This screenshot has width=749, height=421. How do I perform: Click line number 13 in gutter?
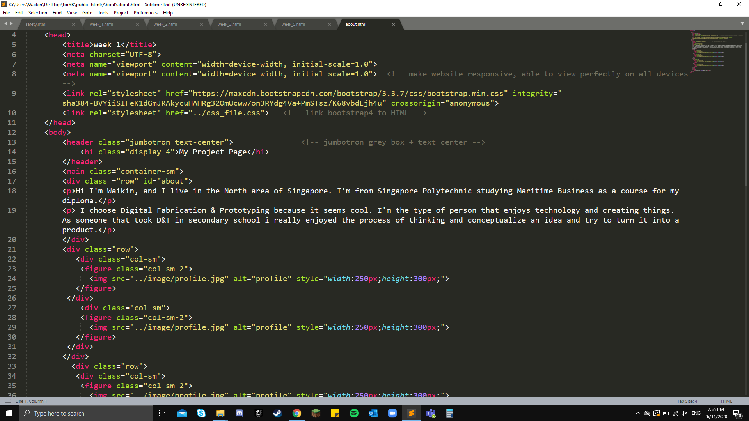[12, 142]
